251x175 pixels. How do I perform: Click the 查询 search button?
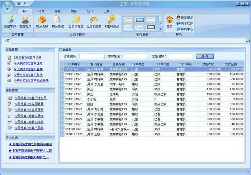point(205,56)
